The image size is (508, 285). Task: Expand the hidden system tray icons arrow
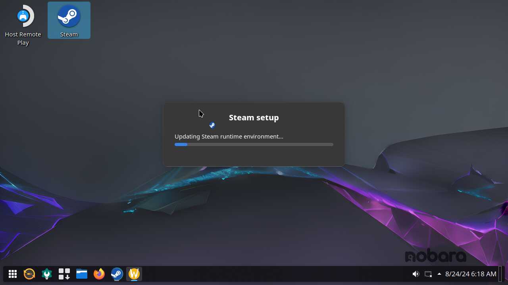[x=439, y=274]
